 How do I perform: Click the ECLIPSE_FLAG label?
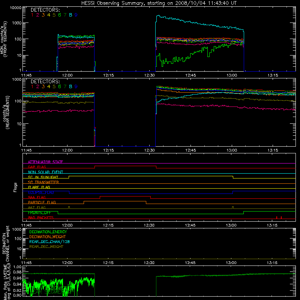(41, 192)
